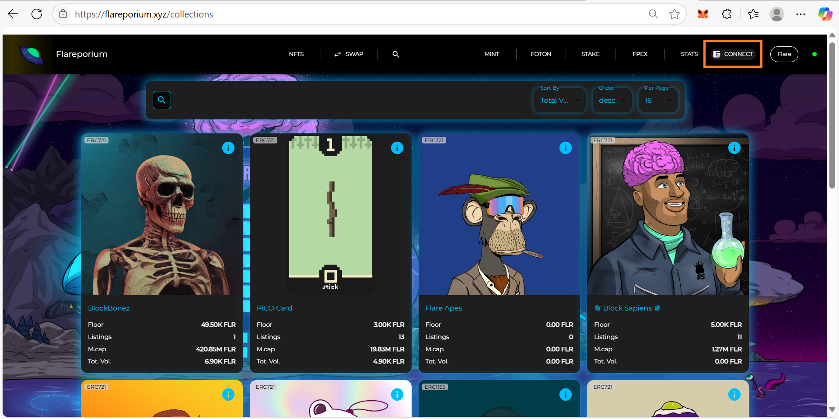Open the Flare Apes collection link
Screen dimensions: 839x419
tap(444, 308)
